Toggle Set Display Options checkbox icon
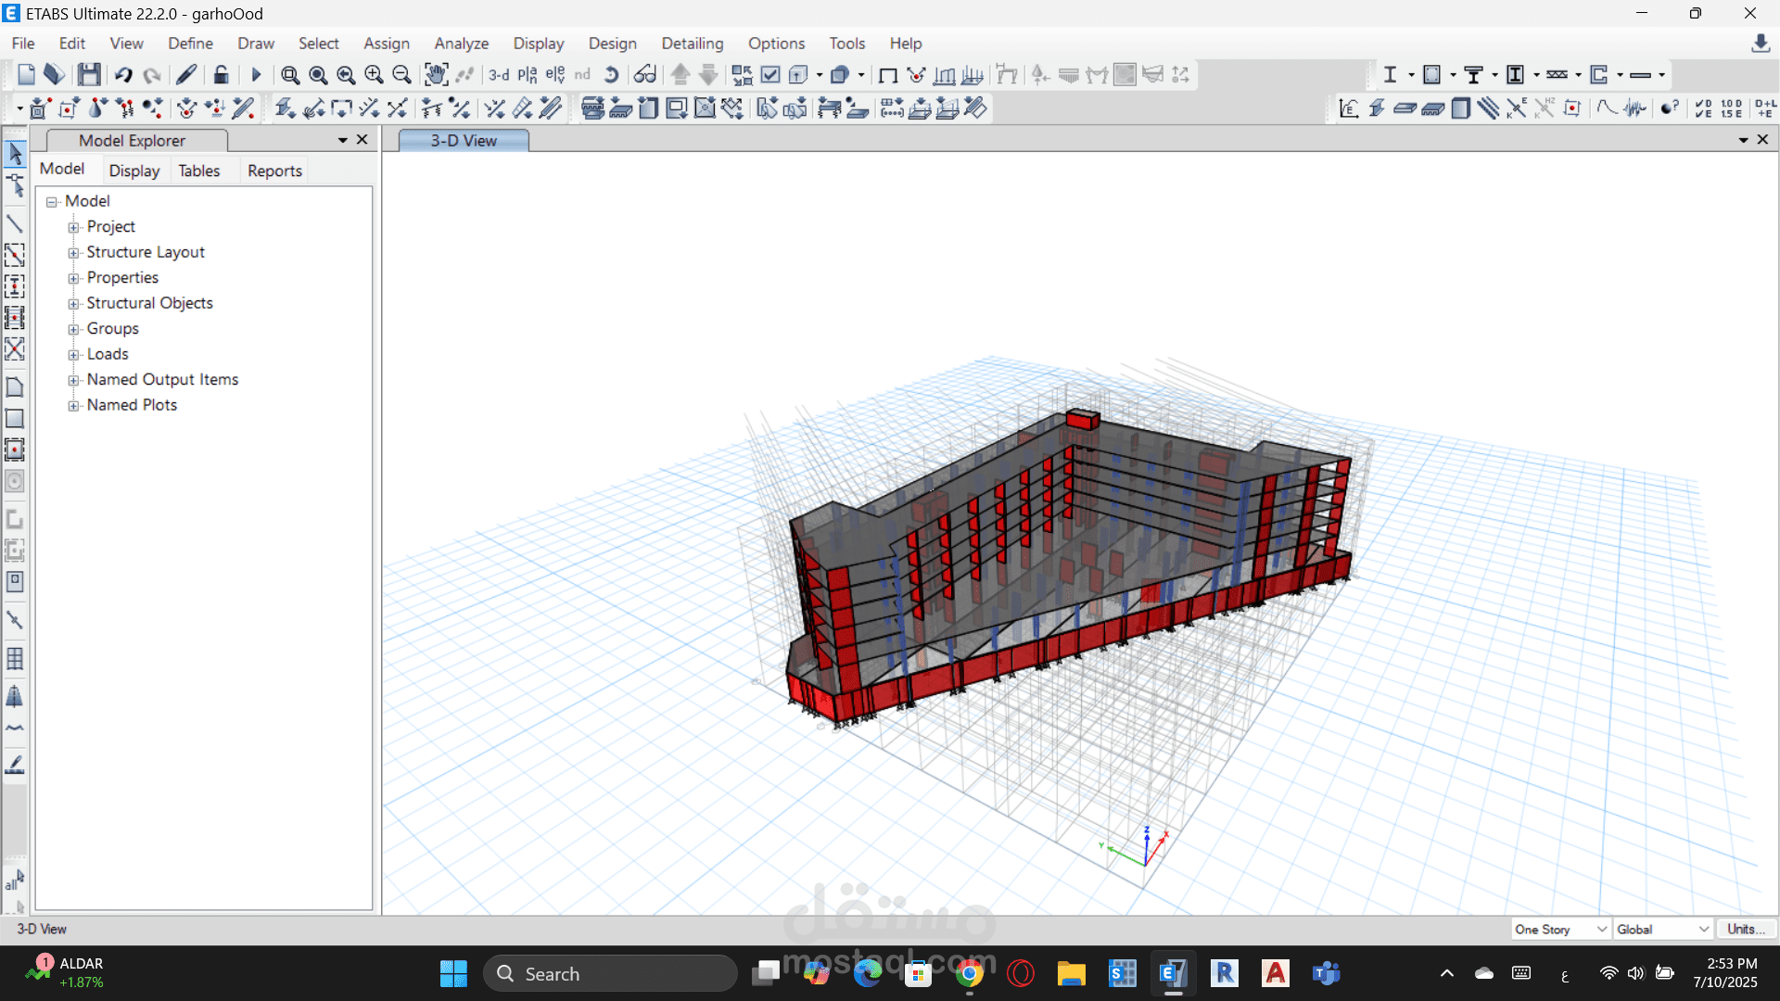The width and height of the screenshot is (1780, 1001). (x=770, y=75)
